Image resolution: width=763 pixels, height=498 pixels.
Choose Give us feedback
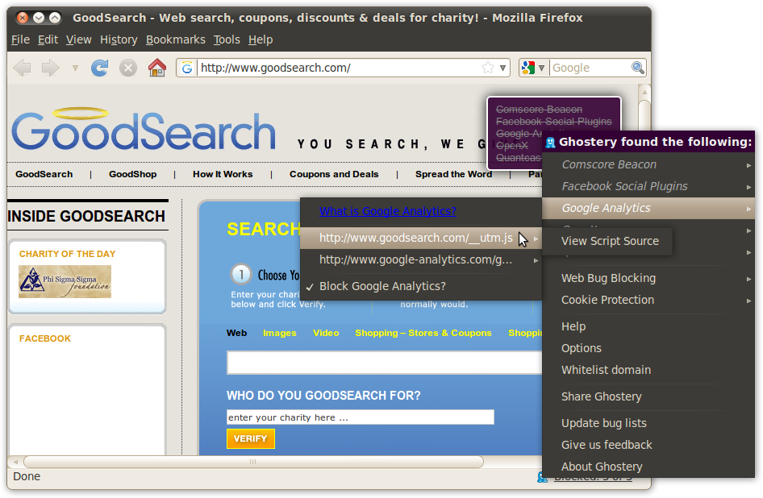tap(648, 445)
